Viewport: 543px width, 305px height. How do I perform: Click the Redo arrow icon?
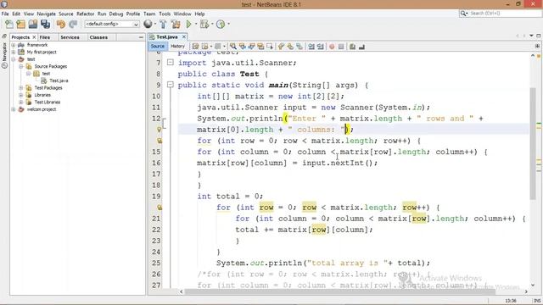(x=73, y=24)
